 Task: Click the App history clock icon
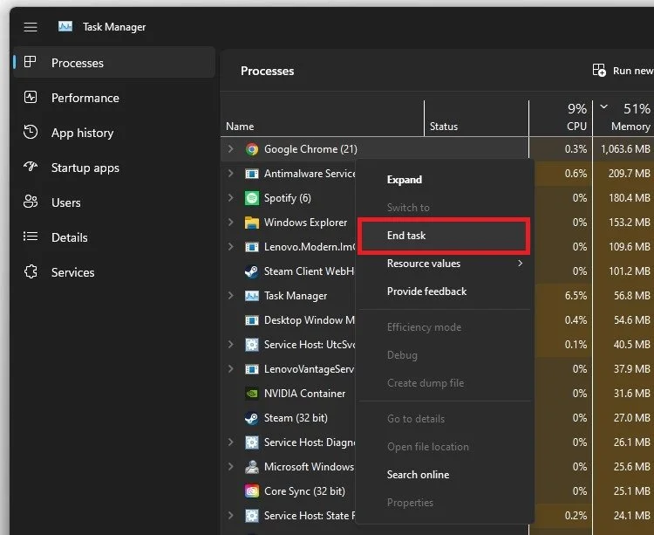pyautogui.click(x=31, y=133)
